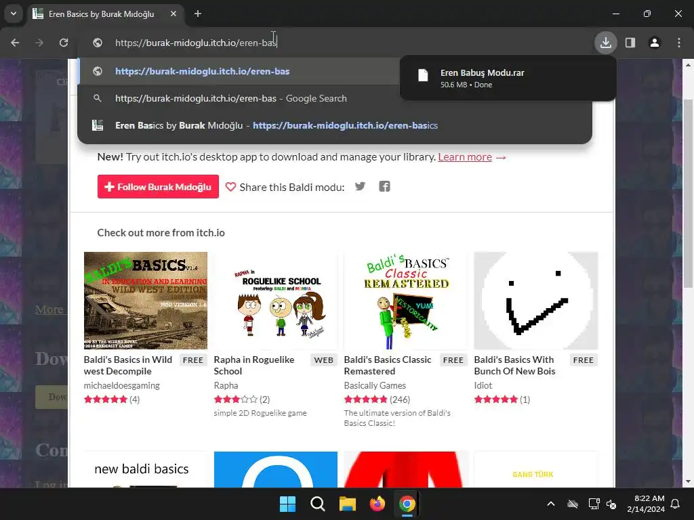Open the Chrome profile menu
The width and height of the screenshot is (694, 520).
(655, 43)
